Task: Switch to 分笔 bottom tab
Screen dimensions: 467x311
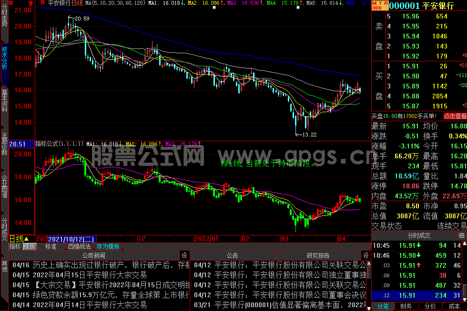Action: coord(383,307)
